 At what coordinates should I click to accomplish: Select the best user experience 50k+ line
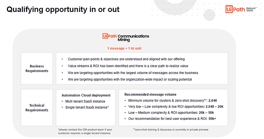point(172,119)
